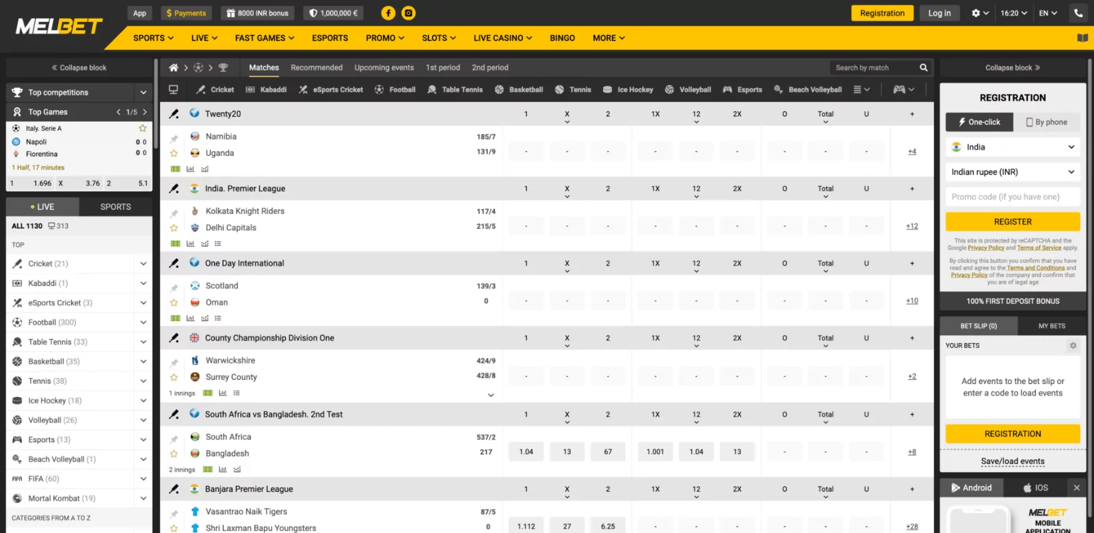Close the mobile application banner
Screen dimensions: 1094x533
[1077, 488]
